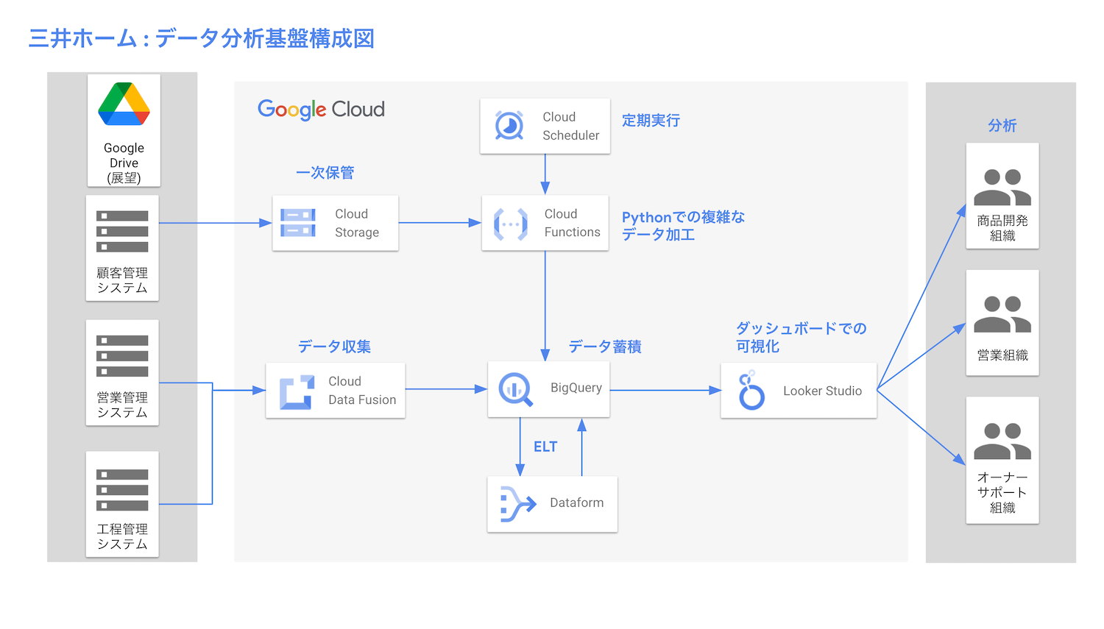Viewport: 1104px width, 629px height.
Task: Click the 一次保管 caption
Action: point(325,173)
